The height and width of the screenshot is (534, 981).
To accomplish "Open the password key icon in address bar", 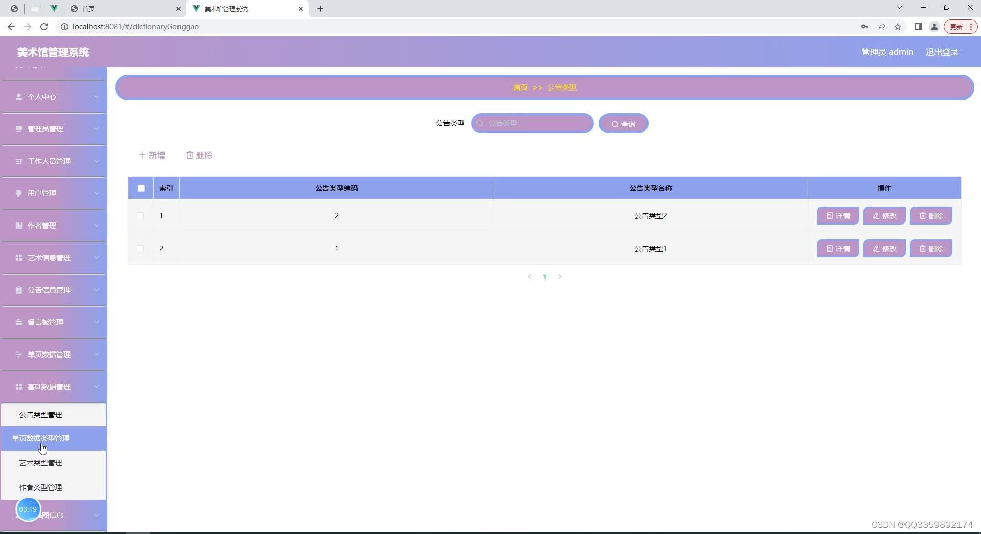I will [865, 27].
